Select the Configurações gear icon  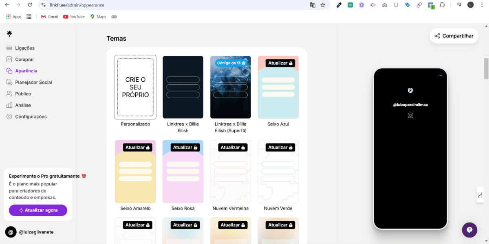9,116
